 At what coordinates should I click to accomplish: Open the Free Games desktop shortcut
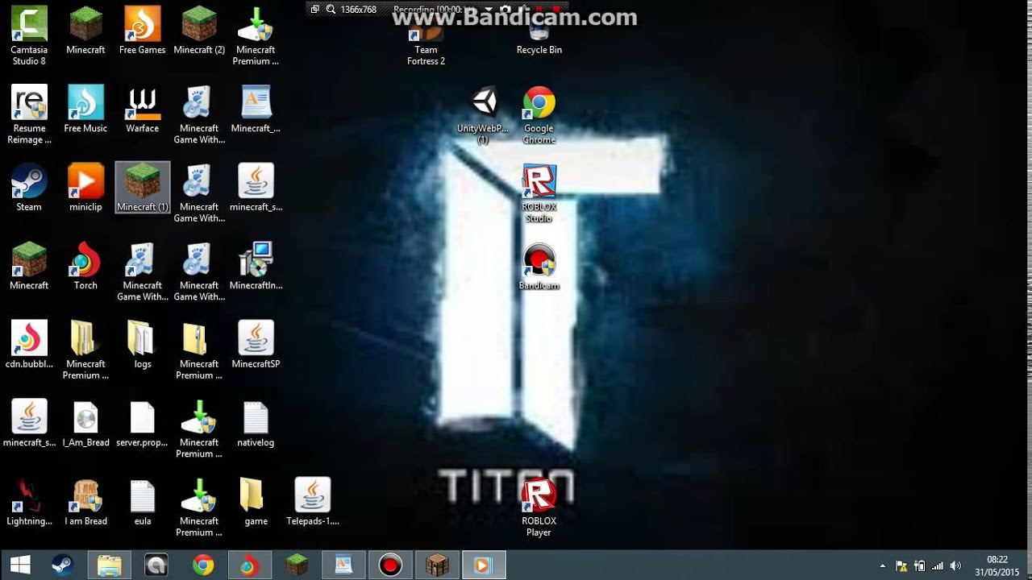pos(142,31)
